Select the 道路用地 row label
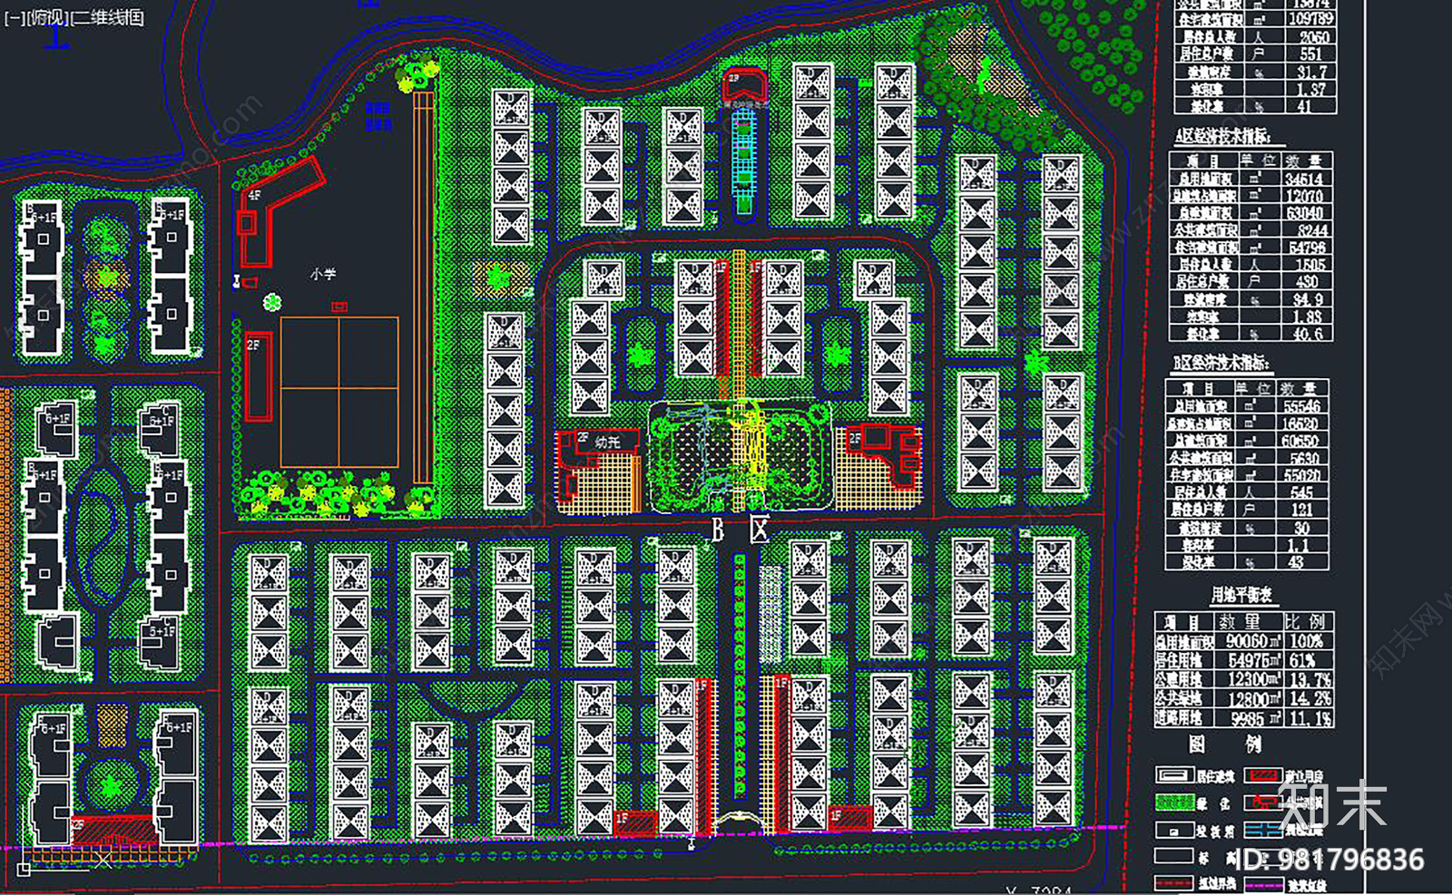Screen dimensions: 1452x895 1181,718
